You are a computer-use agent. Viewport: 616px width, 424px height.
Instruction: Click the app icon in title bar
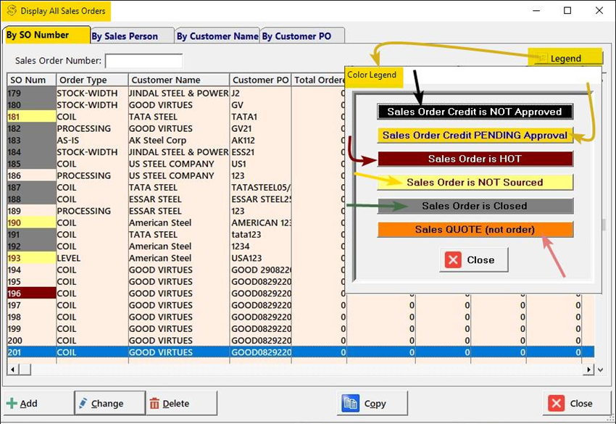(12, 11)
